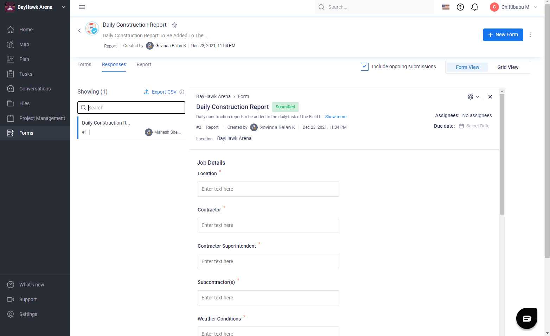550x336 pixels.
Task: Click the Contractor text field
Action: (x=268, y=226)
